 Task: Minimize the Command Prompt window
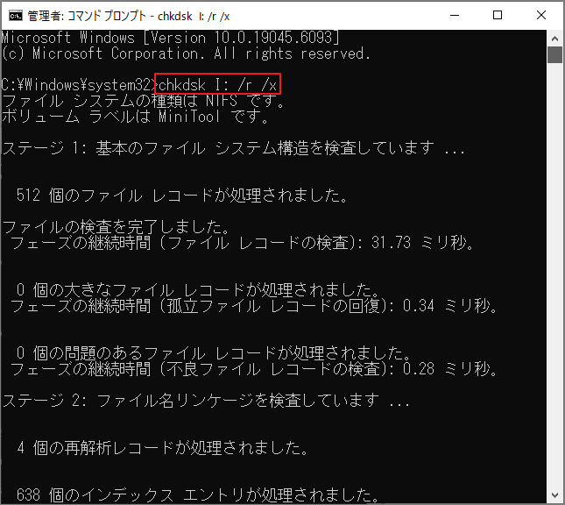455,16
